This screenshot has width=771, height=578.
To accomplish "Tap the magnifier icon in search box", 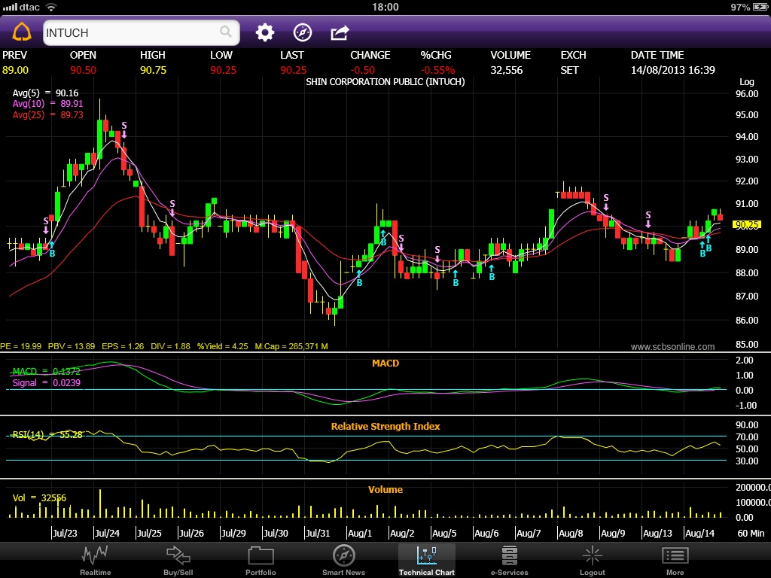I will tap(225, 32).
